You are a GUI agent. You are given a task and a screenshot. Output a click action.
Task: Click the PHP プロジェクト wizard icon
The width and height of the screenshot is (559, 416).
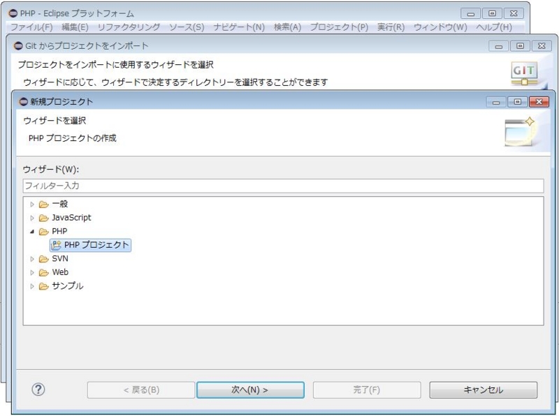pyautogui.click(x=57, y=245)
